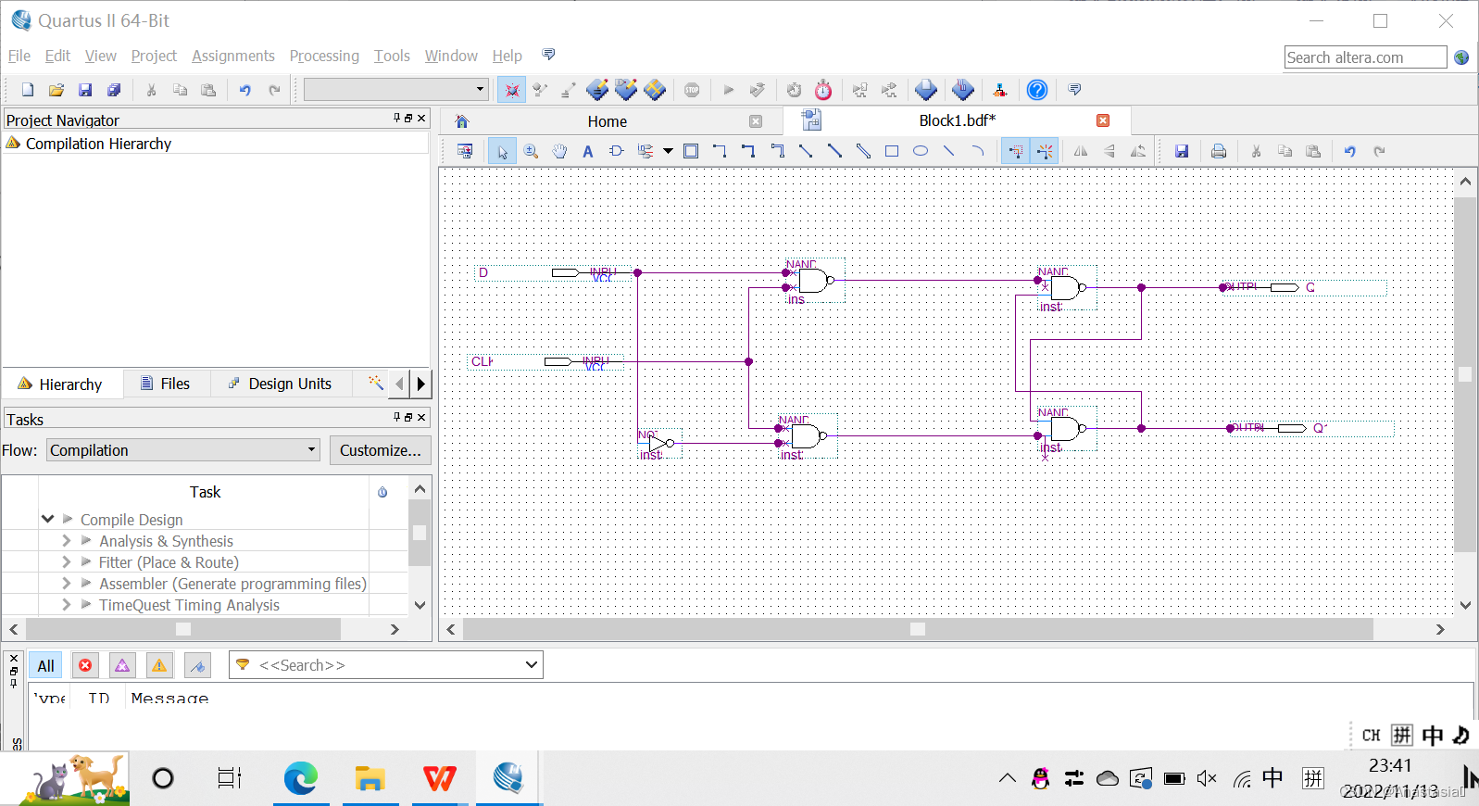Collapse the Compile Design task tree
Viewport: 1479px width, 806px height.
(x=47, y=519)
